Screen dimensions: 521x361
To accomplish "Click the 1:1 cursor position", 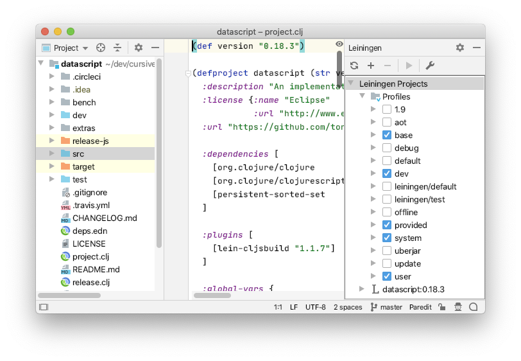I will (x=278, y=307).
